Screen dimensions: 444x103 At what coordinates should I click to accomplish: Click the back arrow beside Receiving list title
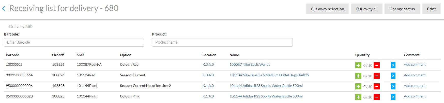(4, 9)
